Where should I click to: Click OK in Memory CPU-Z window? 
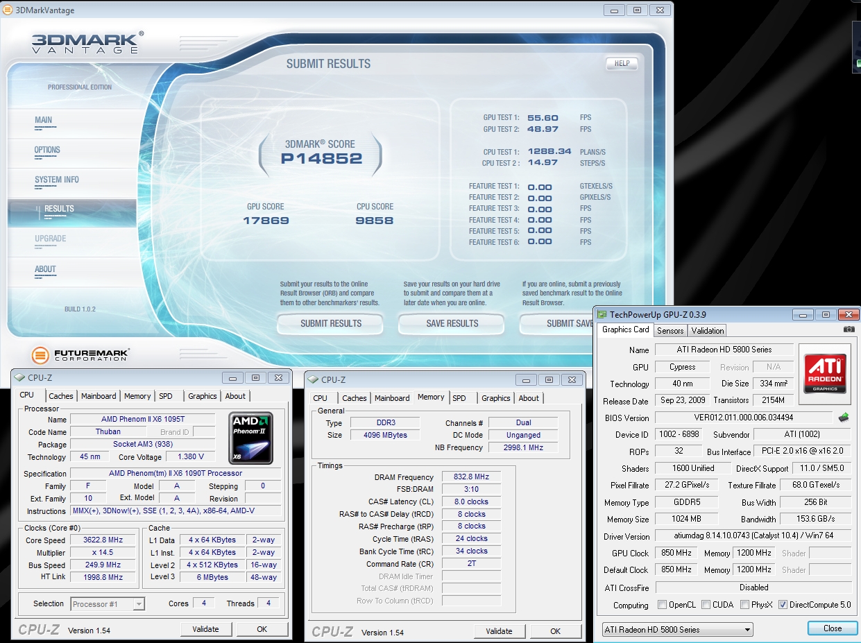[x=555, y=631]
